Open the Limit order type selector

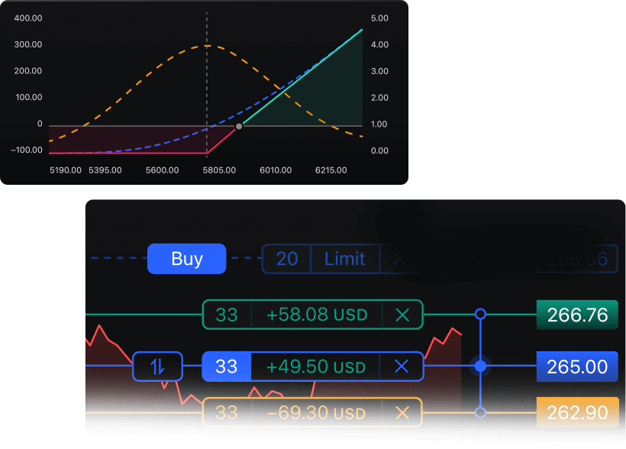(x=345, y=259)
